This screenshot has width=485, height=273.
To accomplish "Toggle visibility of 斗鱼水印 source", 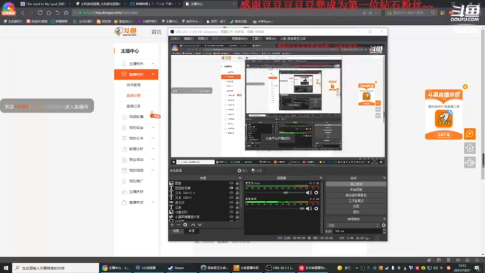I will tap(231, 212).
